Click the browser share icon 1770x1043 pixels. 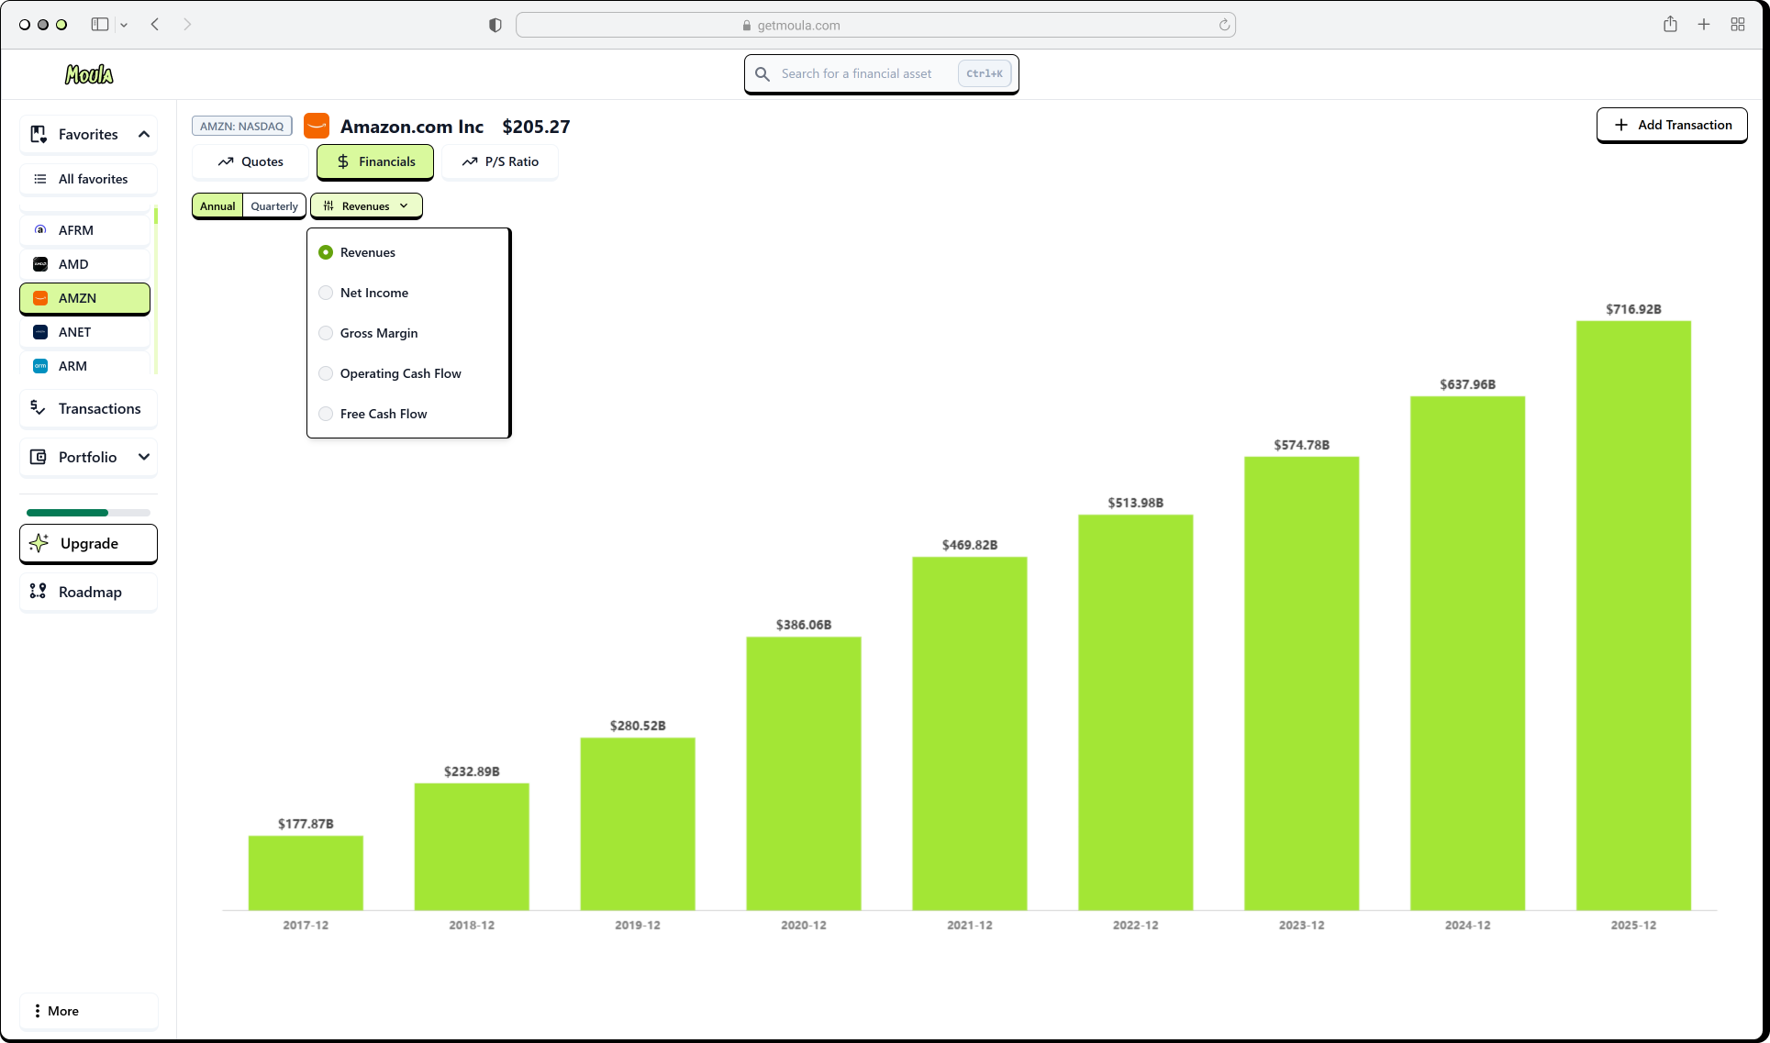(x=1670, y=25)
